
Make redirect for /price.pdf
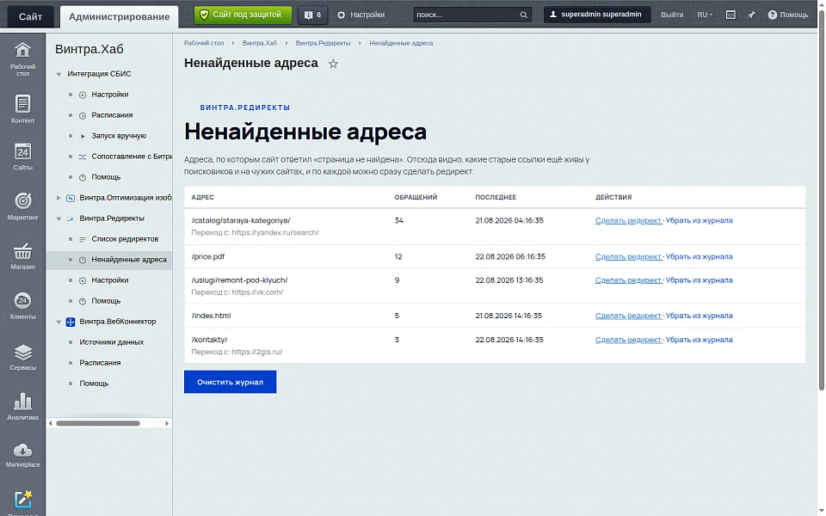pos(628,256)
